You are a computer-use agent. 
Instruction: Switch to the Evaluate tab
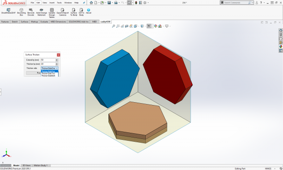point(44,22)
